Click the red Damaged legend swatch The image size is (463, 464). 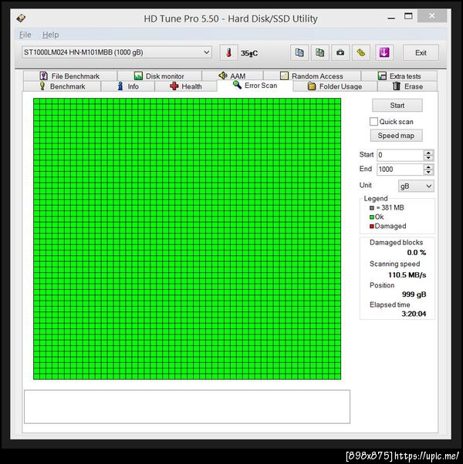pos(372,227)
